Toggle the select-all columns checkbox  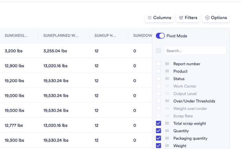(x=158, y=51)
